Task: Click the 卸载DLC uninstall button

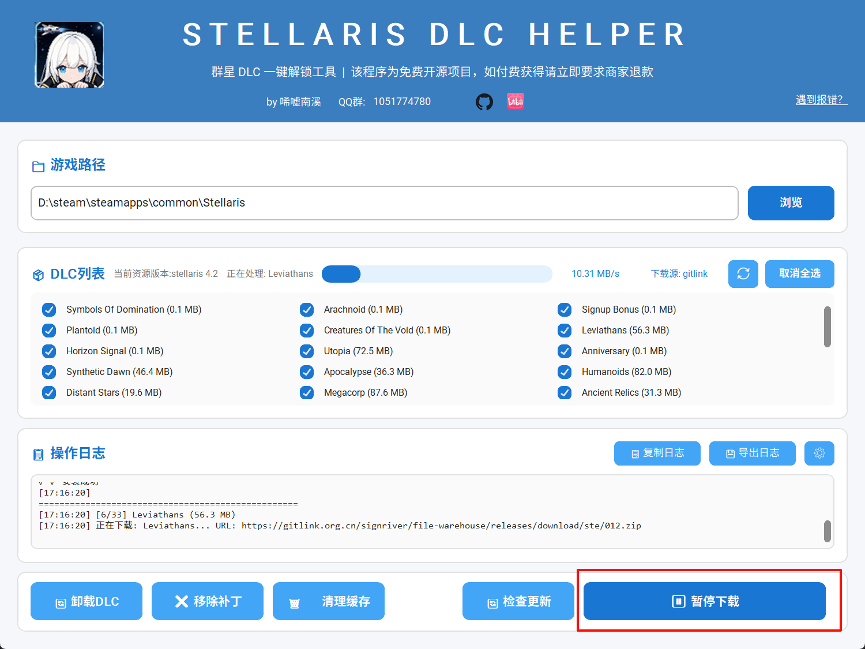Action: (86, 601)
